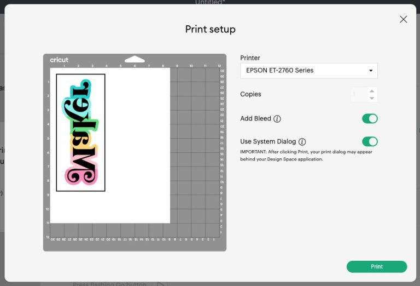Click the cricut logo on the mat preview
Screen dimensions: 420x286
click(59, 60)
